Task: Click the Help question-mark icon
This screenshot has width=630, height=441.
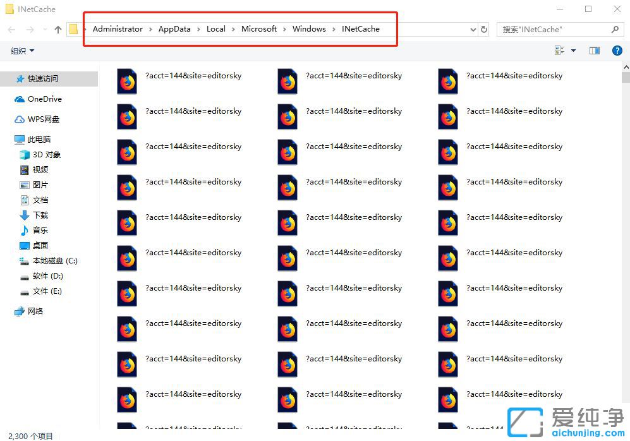Action: [x=617, y=50]
